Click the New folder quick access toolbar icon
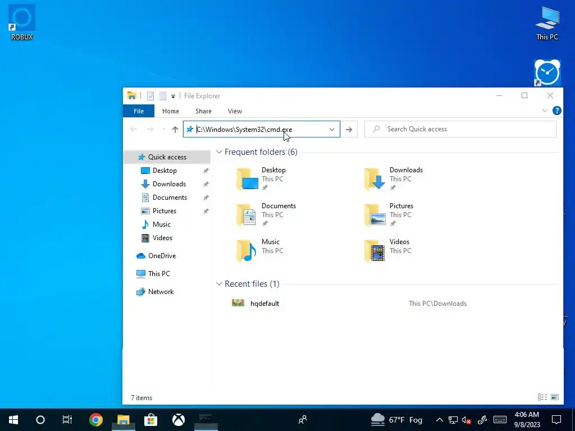 coord(163,96)
